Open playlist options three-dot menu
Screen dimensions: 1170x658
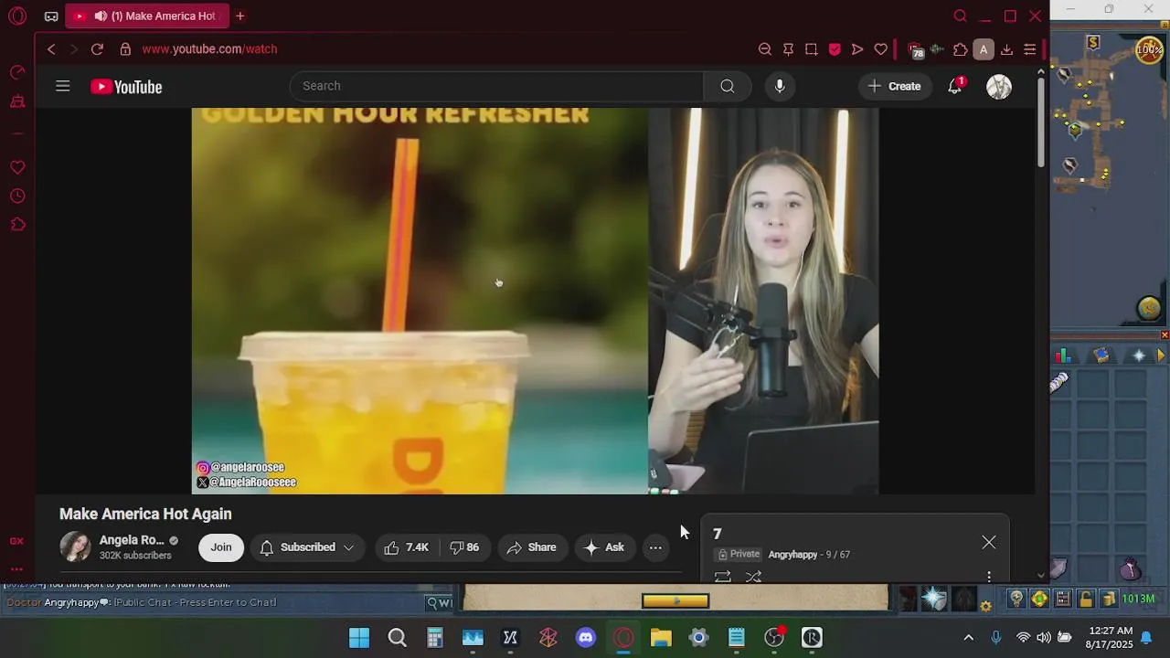pyautogui.click(x=989, y=577)
